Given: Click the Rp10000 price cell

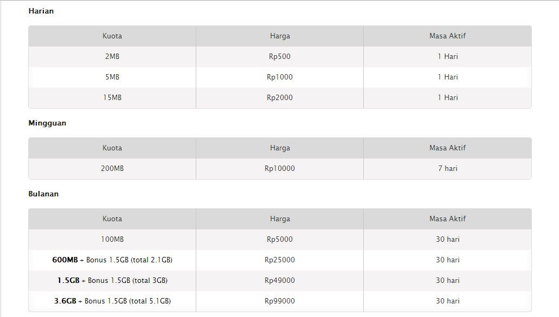Looking at the screenshot, I should pos(280,169).
